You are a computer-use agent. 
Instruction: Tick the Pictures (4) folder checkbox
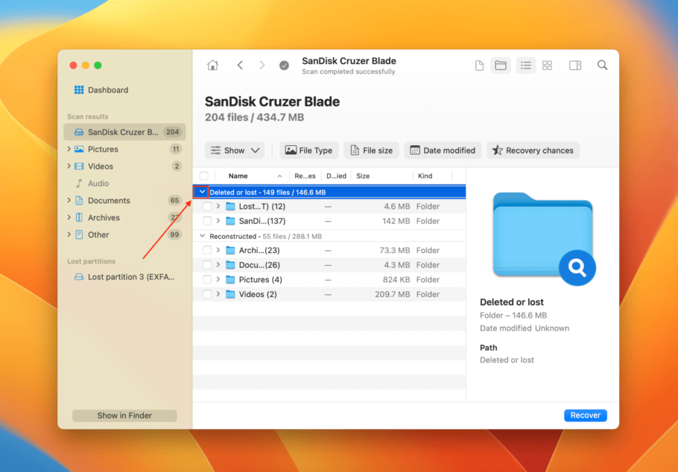pos(207,280)
